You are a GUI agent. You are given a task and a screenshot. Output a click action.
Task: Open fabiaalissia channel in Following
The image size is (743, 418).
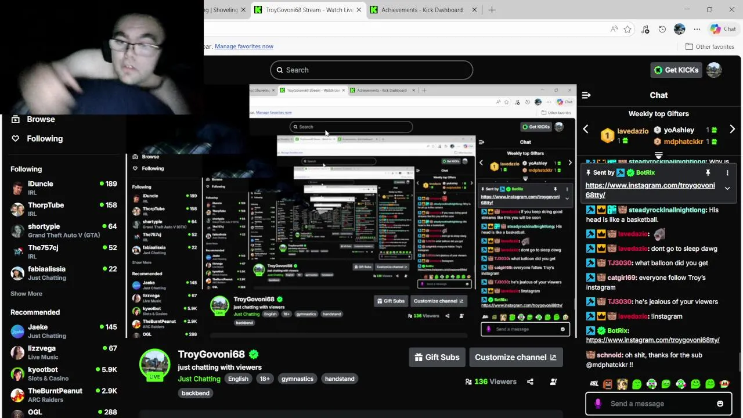tap(64, 273)
